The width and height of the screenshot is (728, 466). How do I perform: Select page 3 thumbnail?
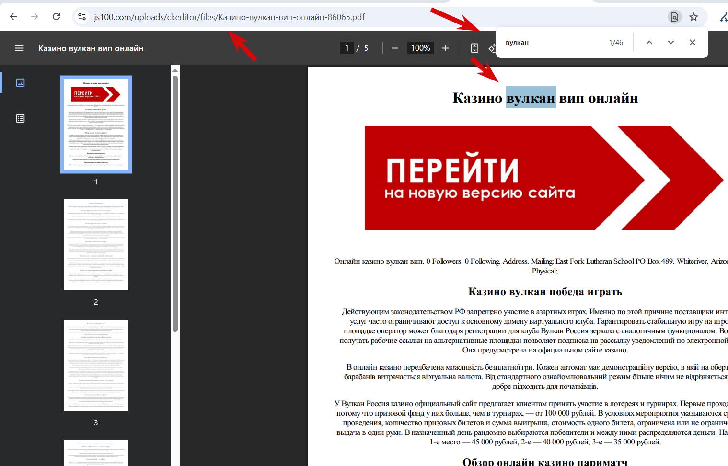tap(96, 365)
